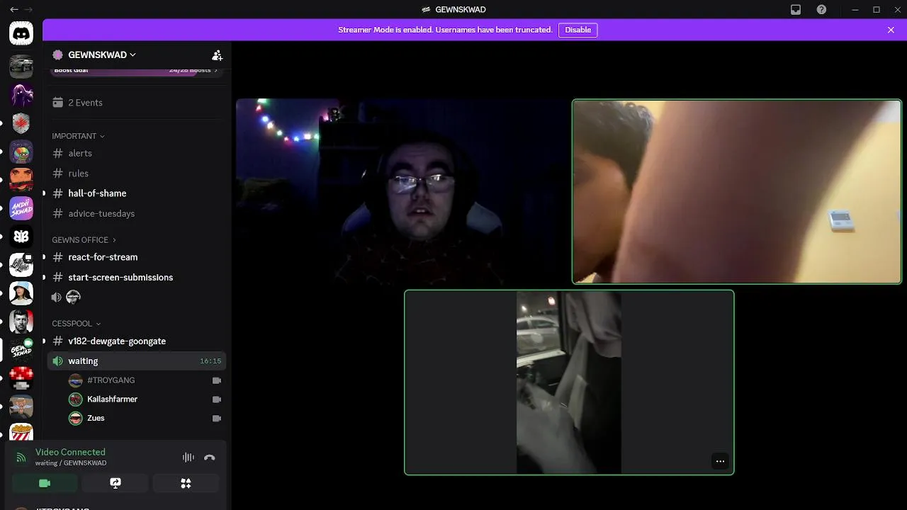This screenshot has height=510, width=907.
Task: Open the bearded man portrait server
Action: coord(21,322)
